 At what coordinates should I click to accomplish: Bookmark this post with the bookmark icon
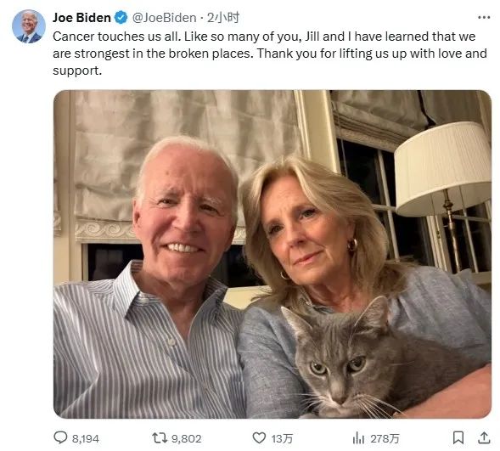click(458, 437)
